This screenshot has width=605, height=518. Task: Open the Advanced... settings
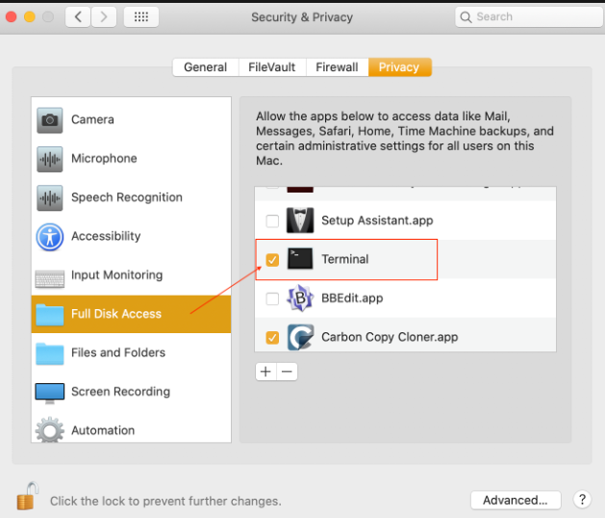coord(516,500)
